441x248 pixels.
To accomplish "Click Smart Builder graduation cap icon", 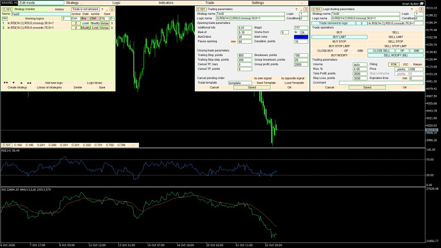I will pos(422,4).
